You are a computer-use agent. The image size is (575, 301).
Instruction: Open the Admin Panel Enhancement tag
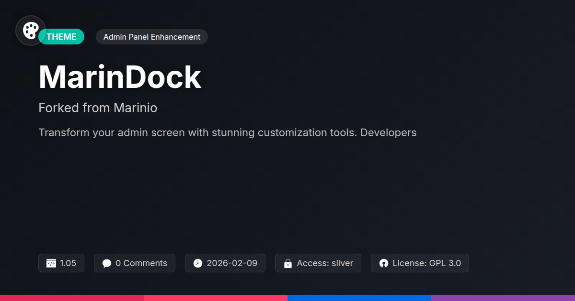click(x=152, y=37)
